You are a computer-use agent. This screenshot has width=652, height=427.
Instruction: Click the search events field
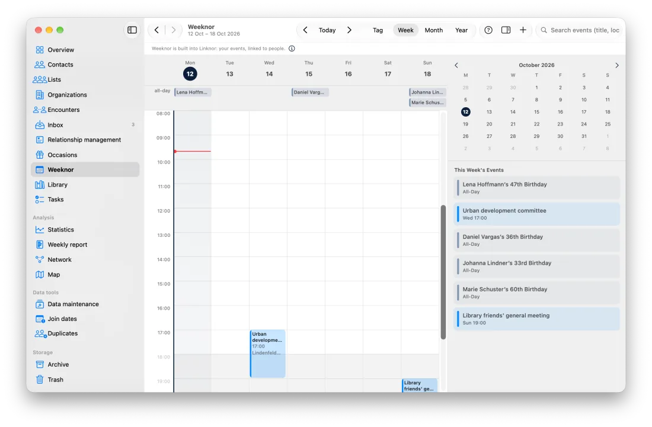[x=580, y=30]
